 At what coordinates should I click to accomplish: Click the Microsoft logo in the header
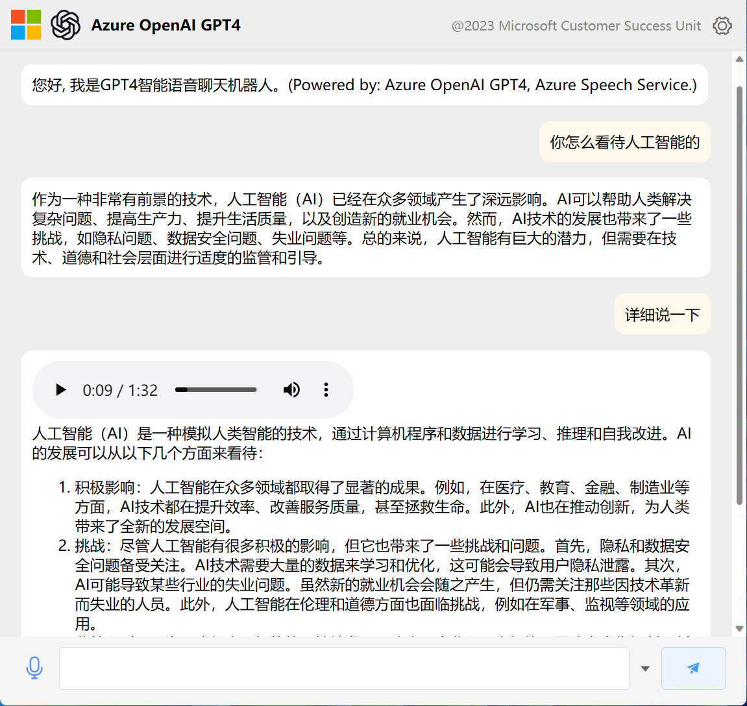point(26,25)
